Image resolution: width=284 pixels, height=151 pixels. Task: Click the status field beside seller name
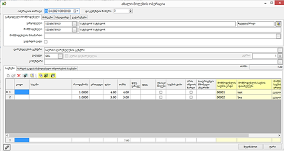pos(256,24)
